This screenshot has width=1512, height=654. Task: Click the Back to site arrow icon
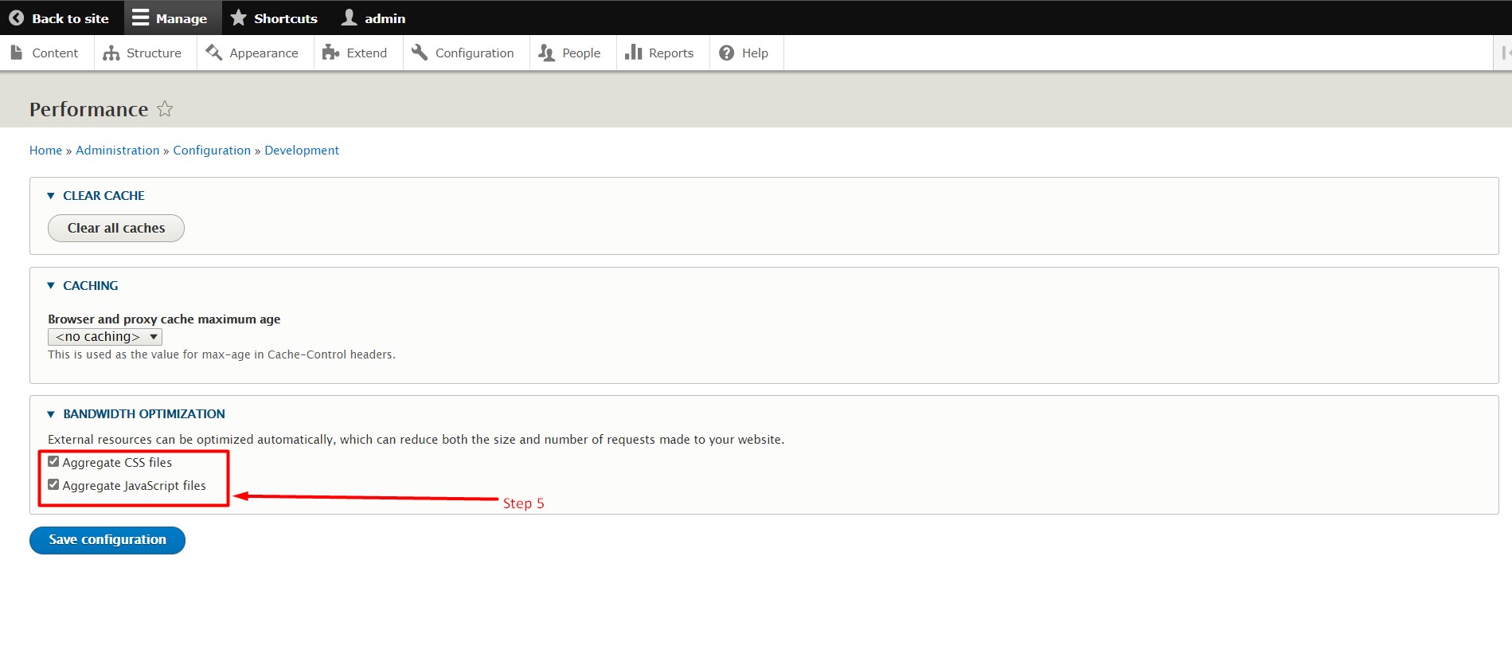[x=16, y=18]
